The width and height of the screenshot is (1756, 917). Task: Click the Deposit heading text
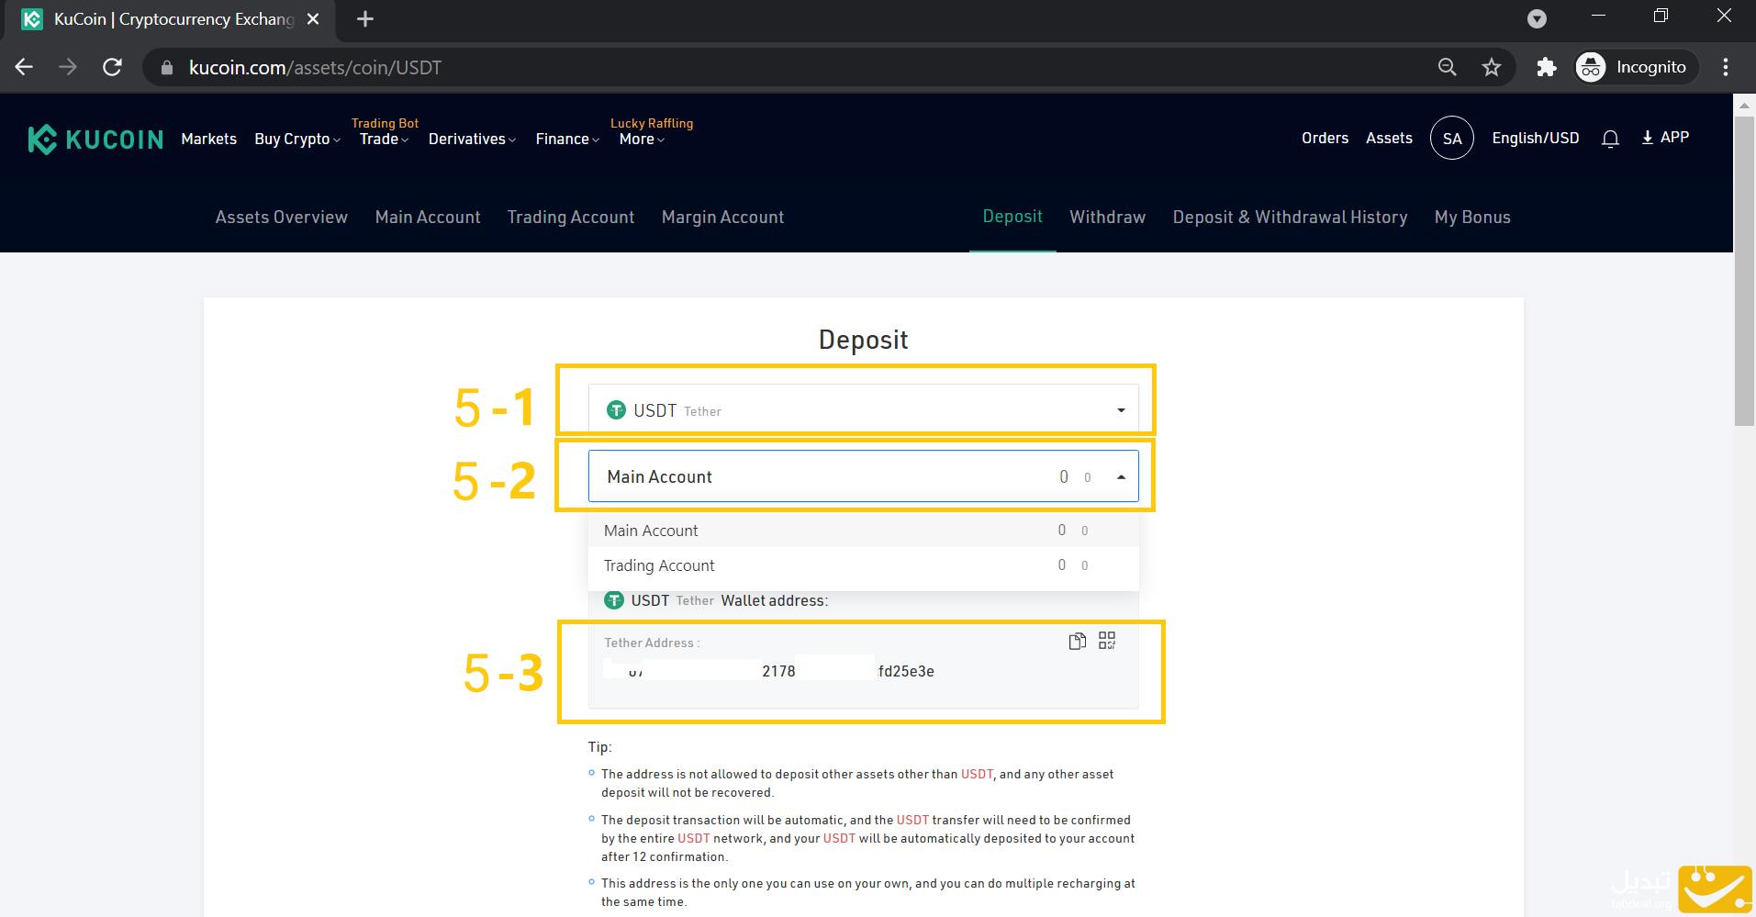pyautogui.click(x=863, y=340)
